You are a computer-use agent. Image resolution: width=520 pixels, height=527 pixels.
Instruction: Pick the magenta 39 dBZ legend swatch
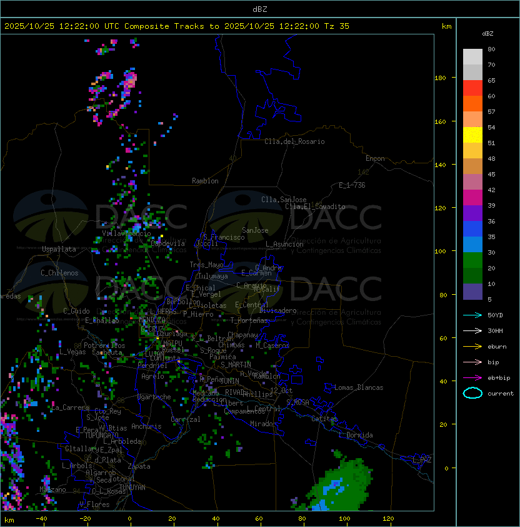472,198
